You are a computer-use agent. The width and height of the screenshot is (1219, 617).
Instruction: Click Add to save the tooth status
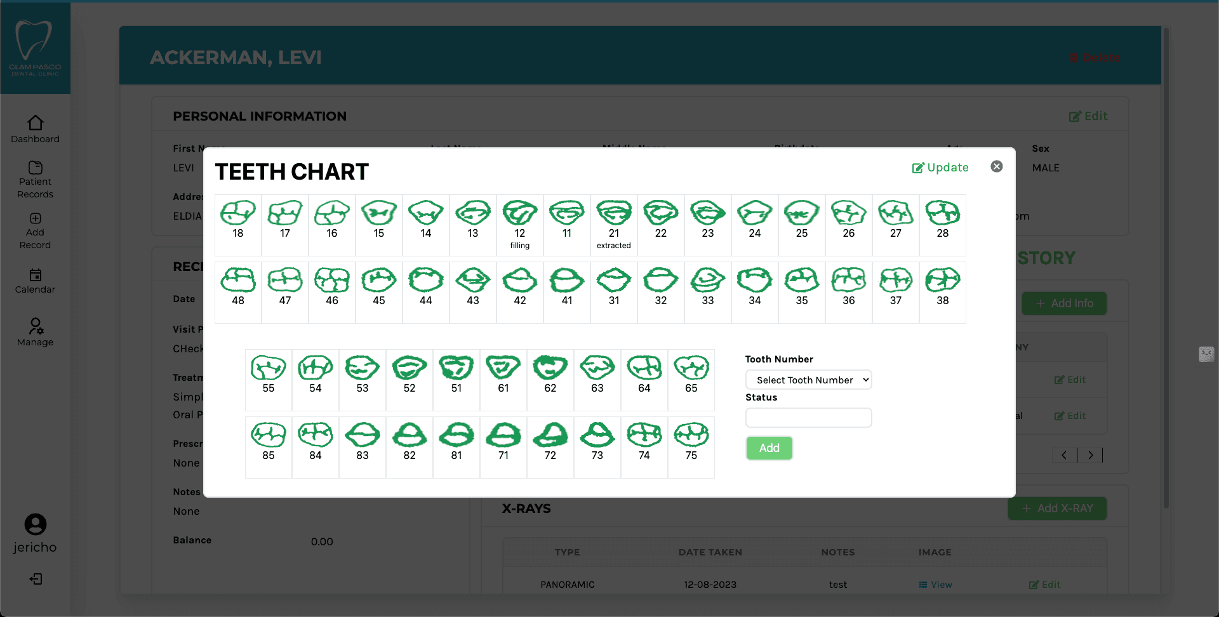pyautogui.click(x=769, y=448)
